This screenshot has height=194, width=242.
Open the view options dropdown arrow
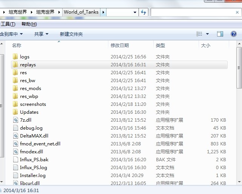(x=207, y=34)
